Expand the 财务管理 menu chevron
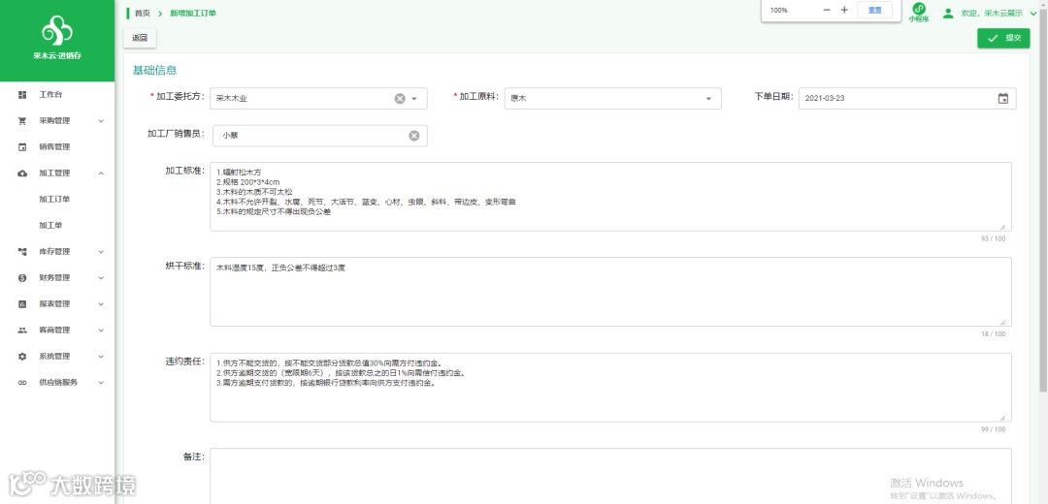The image size is (1048, 504). [101, 278]
